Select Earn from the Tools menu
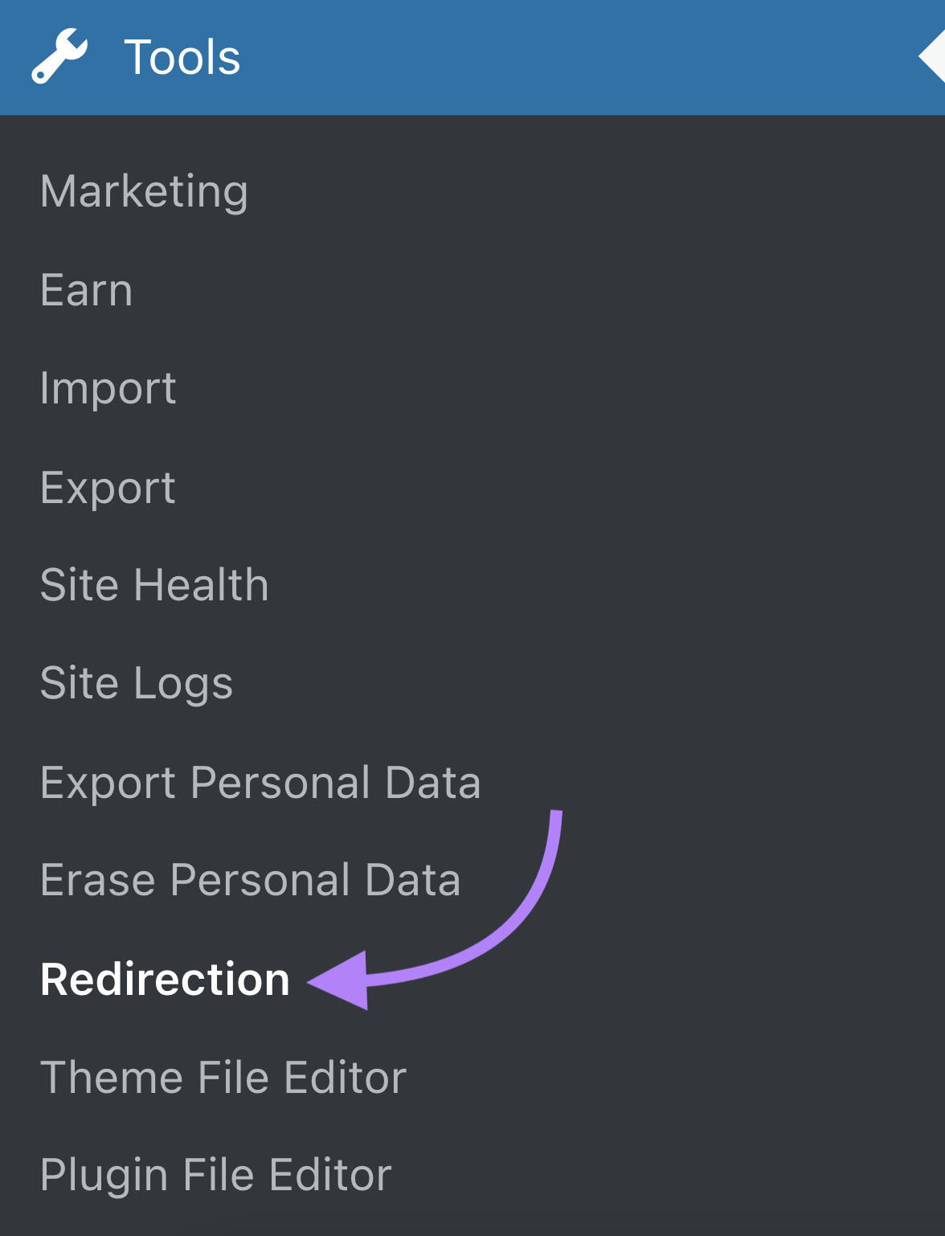This screenshot has width=945, height=1236. point(86,290)
